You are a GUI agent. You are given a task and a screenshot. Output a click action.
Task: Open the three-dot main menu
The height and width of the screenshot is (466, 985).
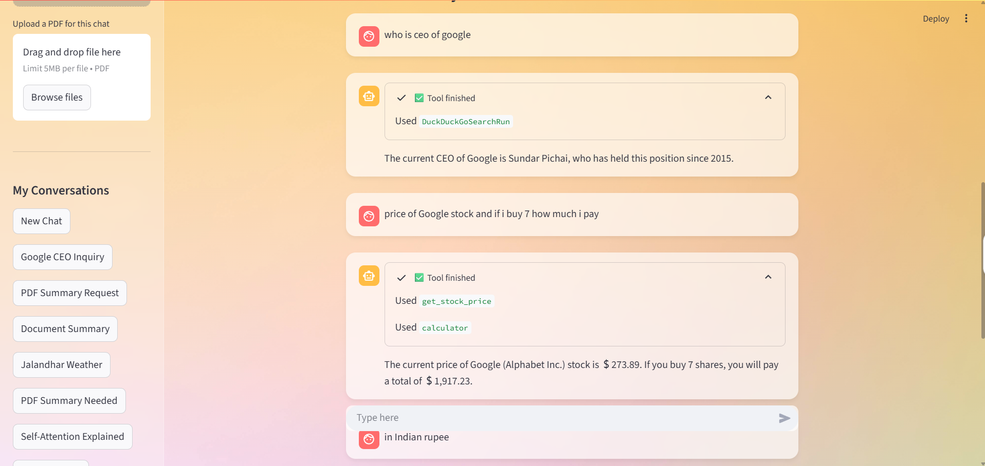(x=966, y=18)
